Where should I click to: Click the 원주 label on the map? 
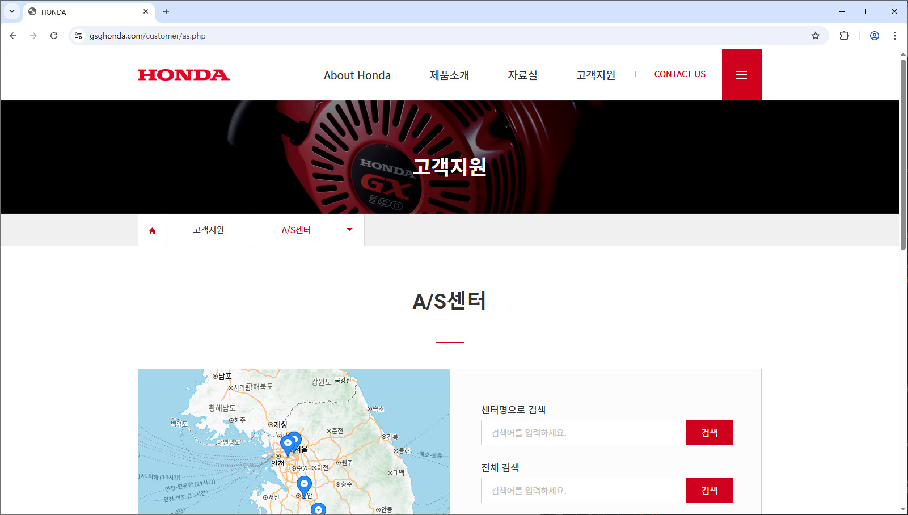(x=347, y=463)
